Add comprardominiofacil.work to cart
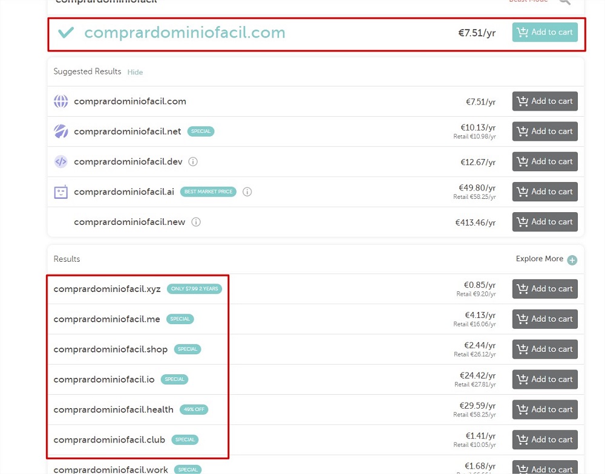 pos(545,467)
